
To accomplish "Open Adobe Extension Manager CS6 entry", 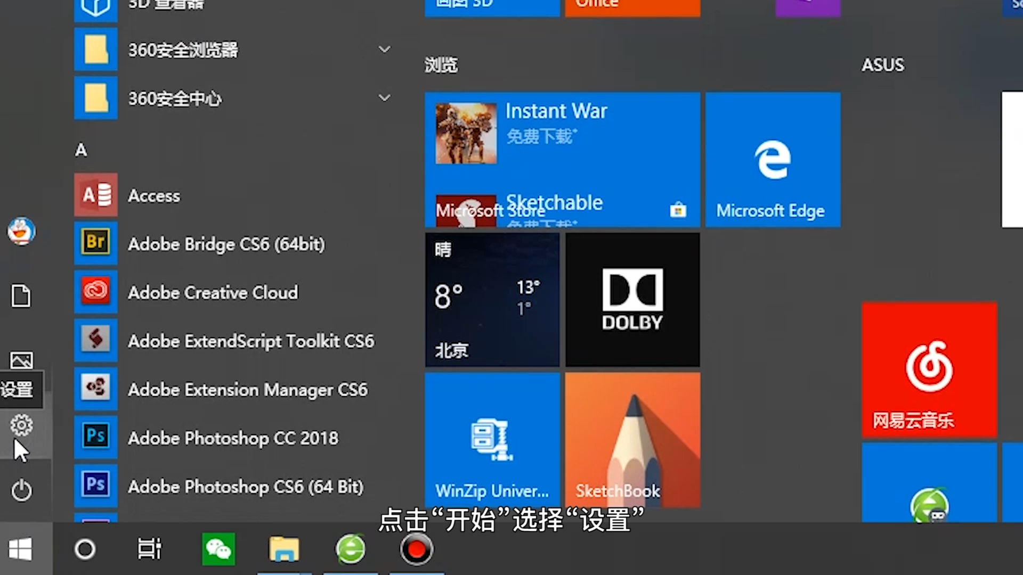I will (x=248, y=390).
